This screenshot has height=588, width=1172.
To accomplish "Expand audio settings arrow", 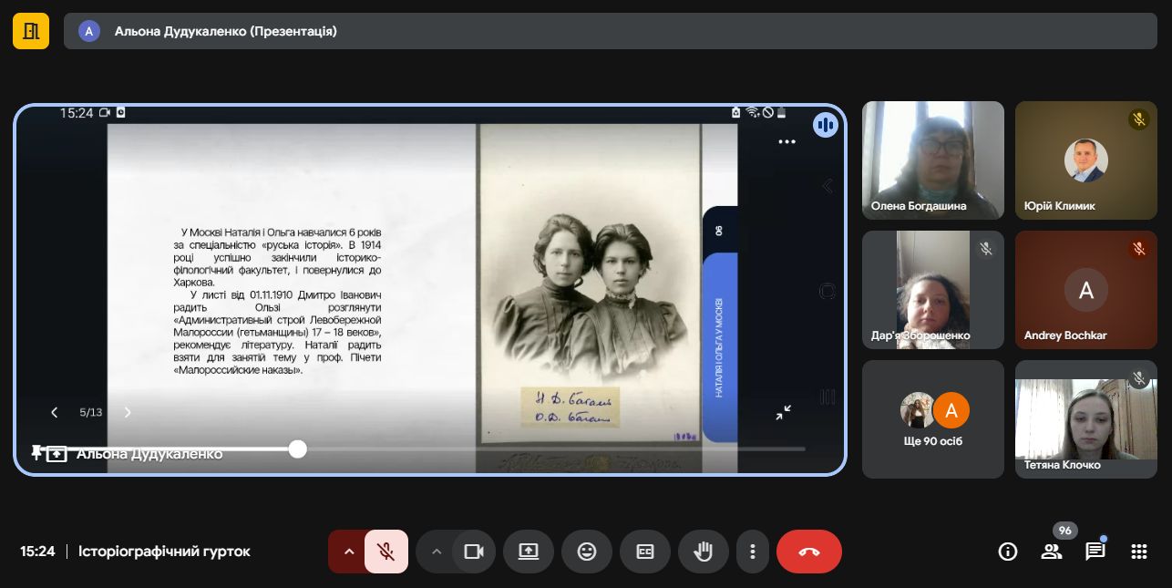I will pos(348,552).
